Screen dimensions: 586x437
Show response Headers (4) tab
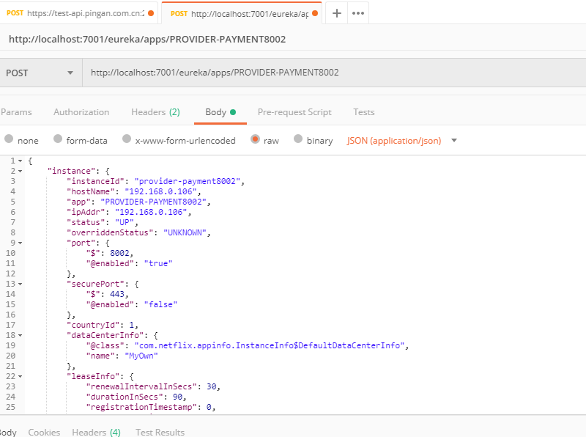pos(96,432)
